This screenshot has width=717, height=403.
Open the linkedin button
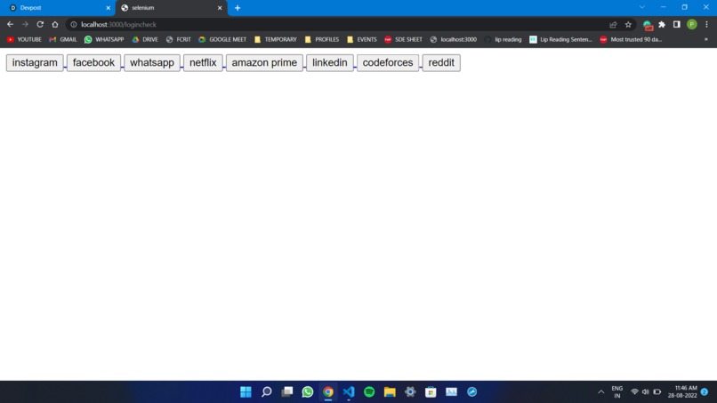click(x=330, y=62)
